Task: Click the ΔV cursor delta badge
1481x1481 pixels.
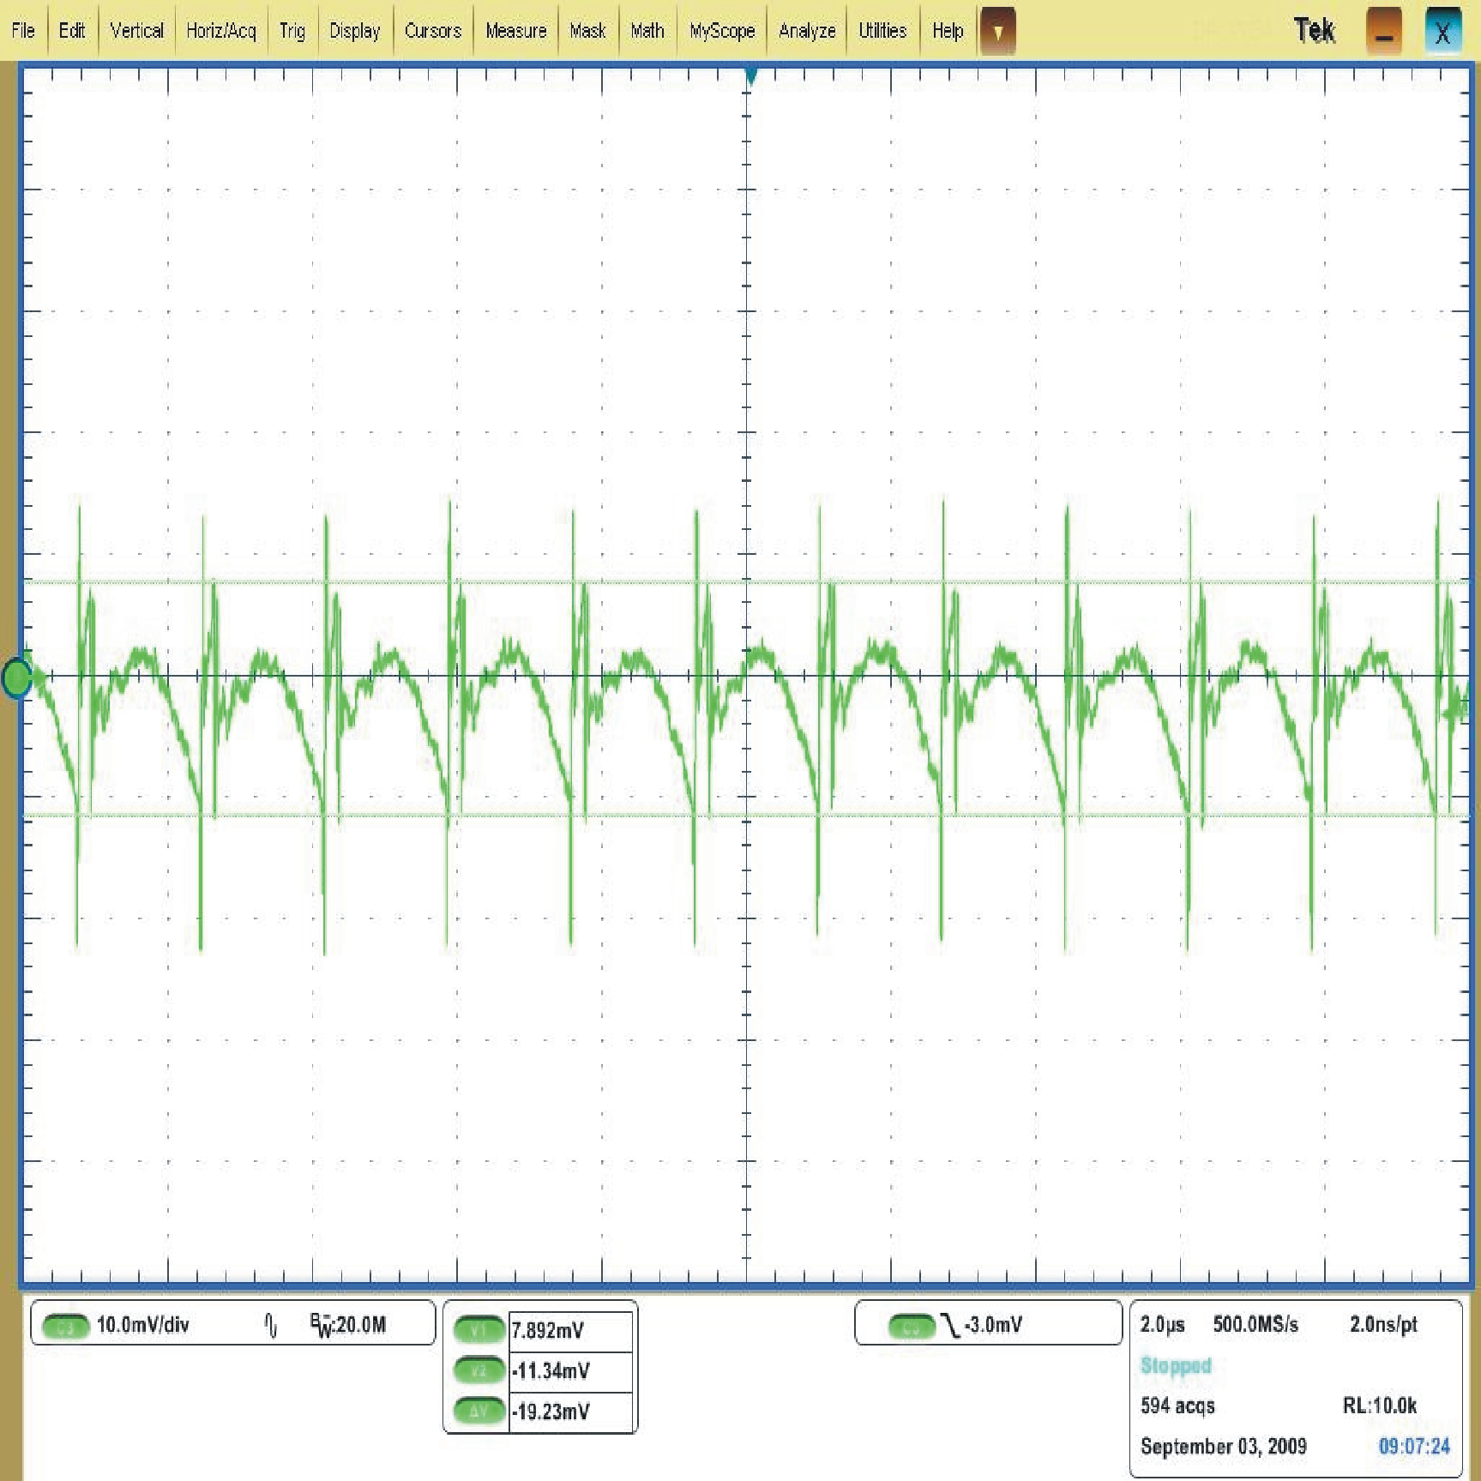Action: 479,1411
